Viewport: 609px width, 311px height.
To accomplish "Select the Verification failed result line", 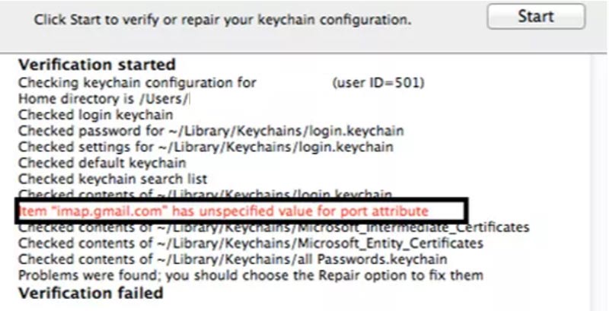I will (x=91, y=293).
